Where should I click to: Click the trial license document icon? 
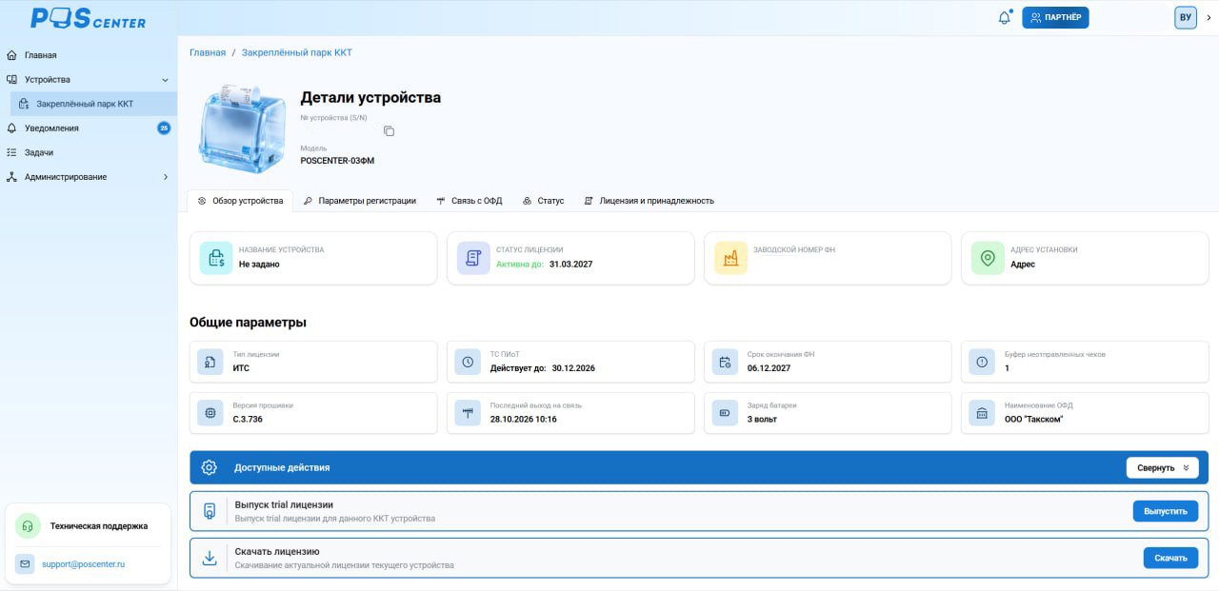(x=210, y=511)
